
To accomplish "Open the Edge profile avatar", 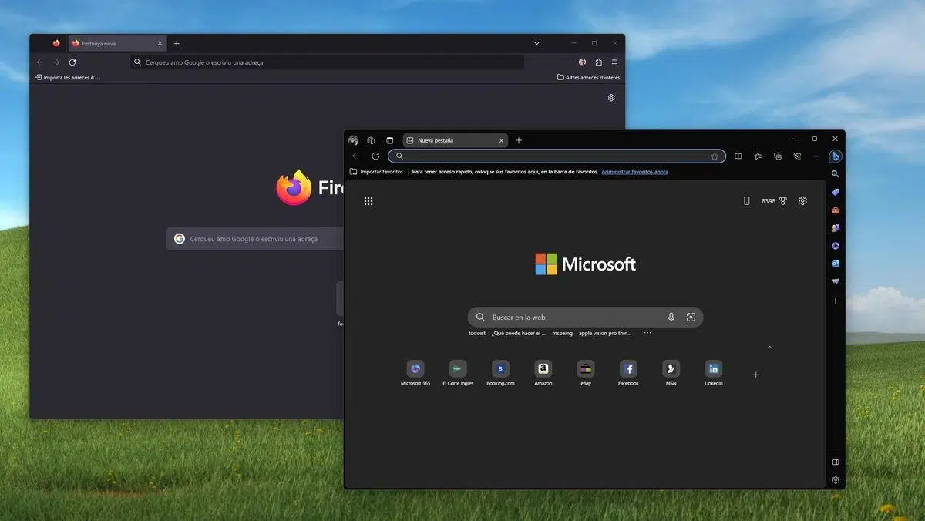I will [353, 140].
